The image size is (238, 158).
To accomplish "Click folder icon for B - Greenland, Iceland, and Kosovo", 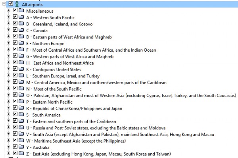I will pyautogui.click(x=21, y=23).
